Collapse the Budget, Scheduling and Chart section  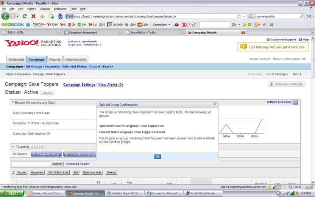point(13,102)
